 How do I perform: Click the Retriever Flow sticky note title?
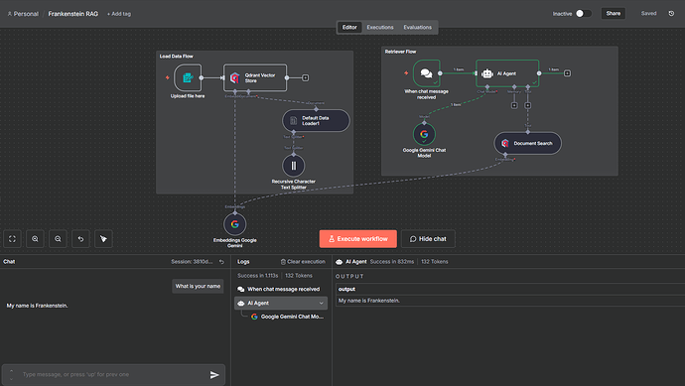(400, 52)
